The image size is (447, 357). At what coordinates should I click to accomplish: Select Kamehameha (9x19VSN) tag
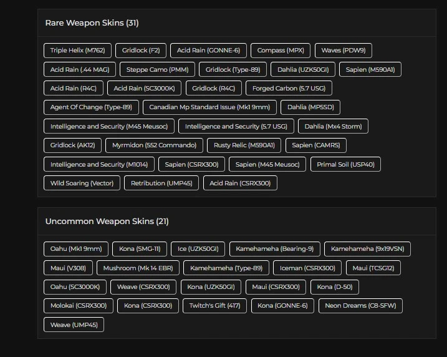367,249
